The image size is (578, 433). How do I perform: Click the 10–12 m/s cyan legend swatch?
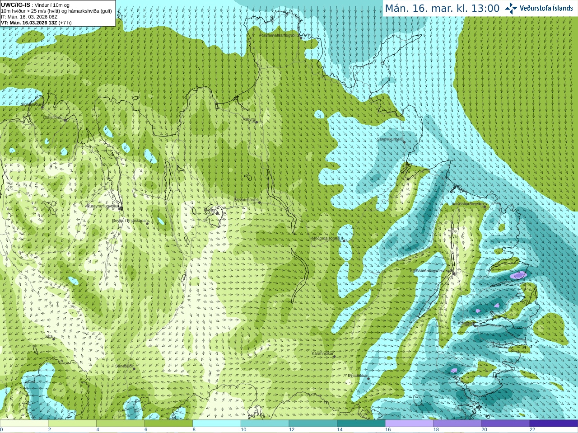pyautogui.click(x=265, y=424)
